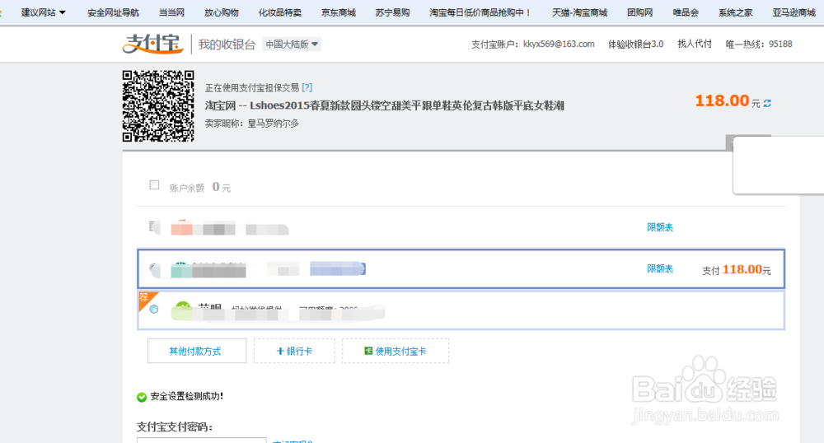Open 放心购物 bookmark
Image resolution: width=824 pixels, height=443 pixels.
click(x=221, y=12)
